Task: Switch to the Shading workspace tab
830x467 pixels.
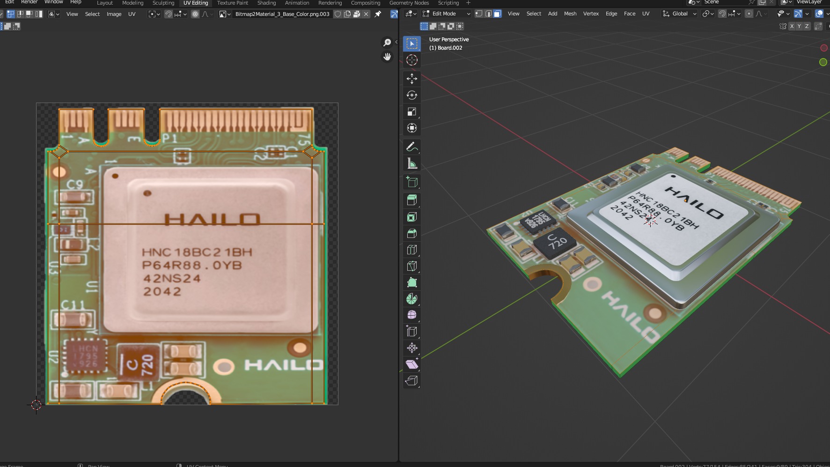Action: [x=266, y=3]
